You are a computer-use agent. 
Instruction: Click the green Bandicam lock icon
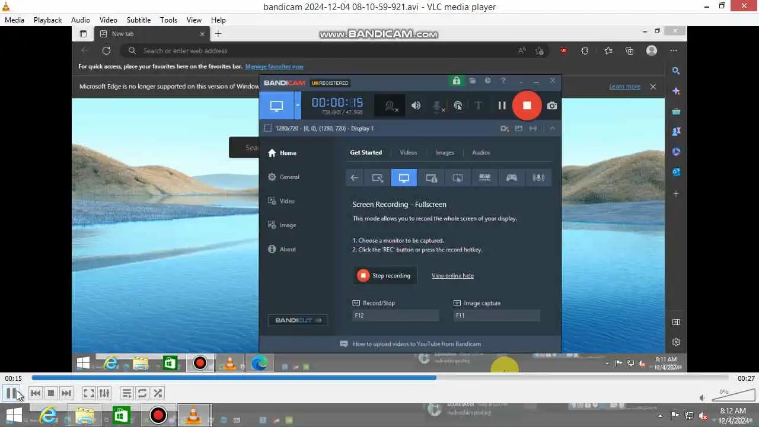(456, 81)
